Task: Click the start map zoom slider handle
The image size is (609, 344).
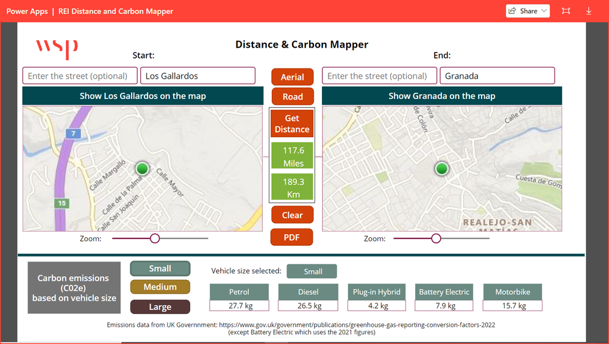Action: coord(155,238)
